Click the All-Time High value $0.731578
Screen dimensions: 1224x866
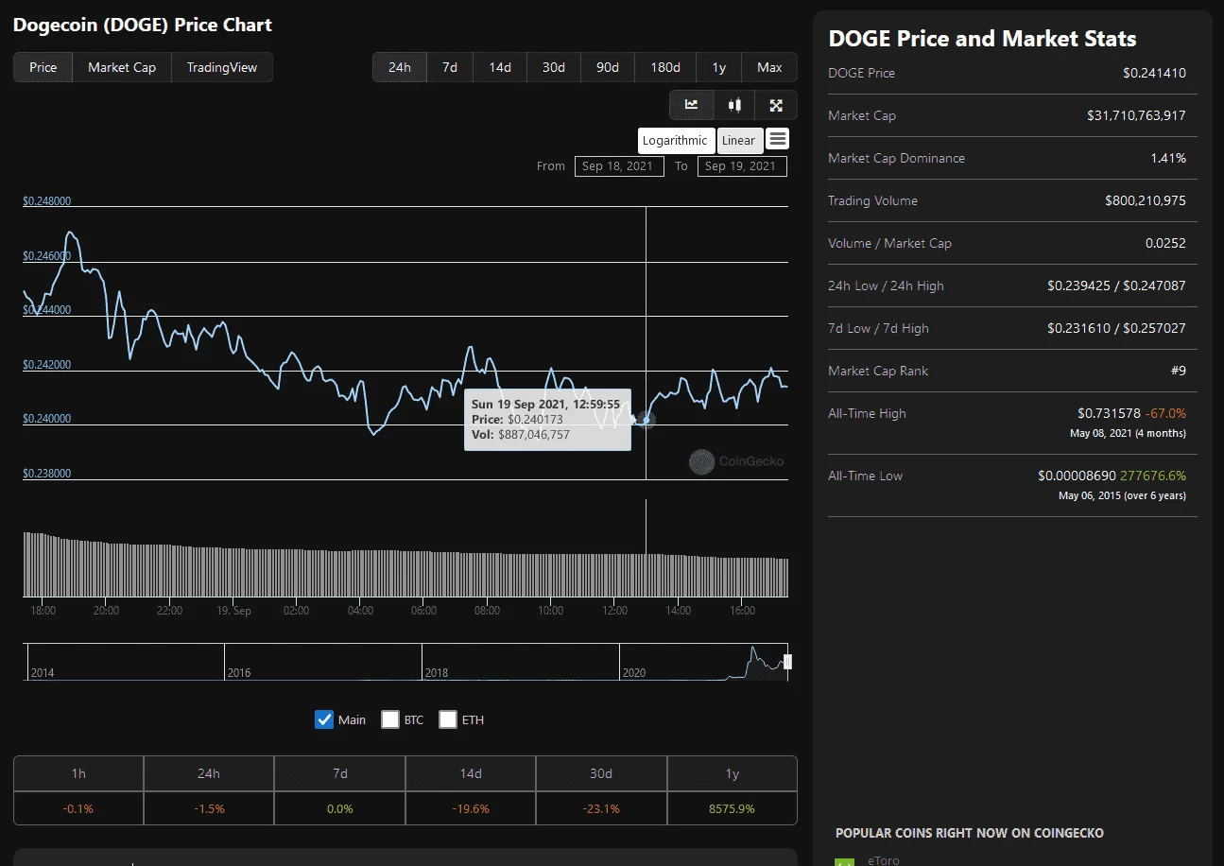[1109, 413]
